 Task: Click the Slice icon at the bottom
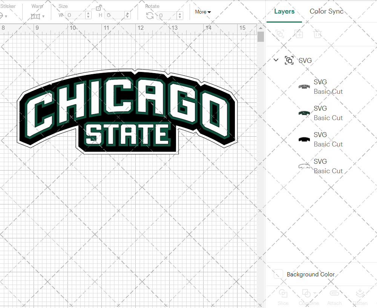point(283,293)
